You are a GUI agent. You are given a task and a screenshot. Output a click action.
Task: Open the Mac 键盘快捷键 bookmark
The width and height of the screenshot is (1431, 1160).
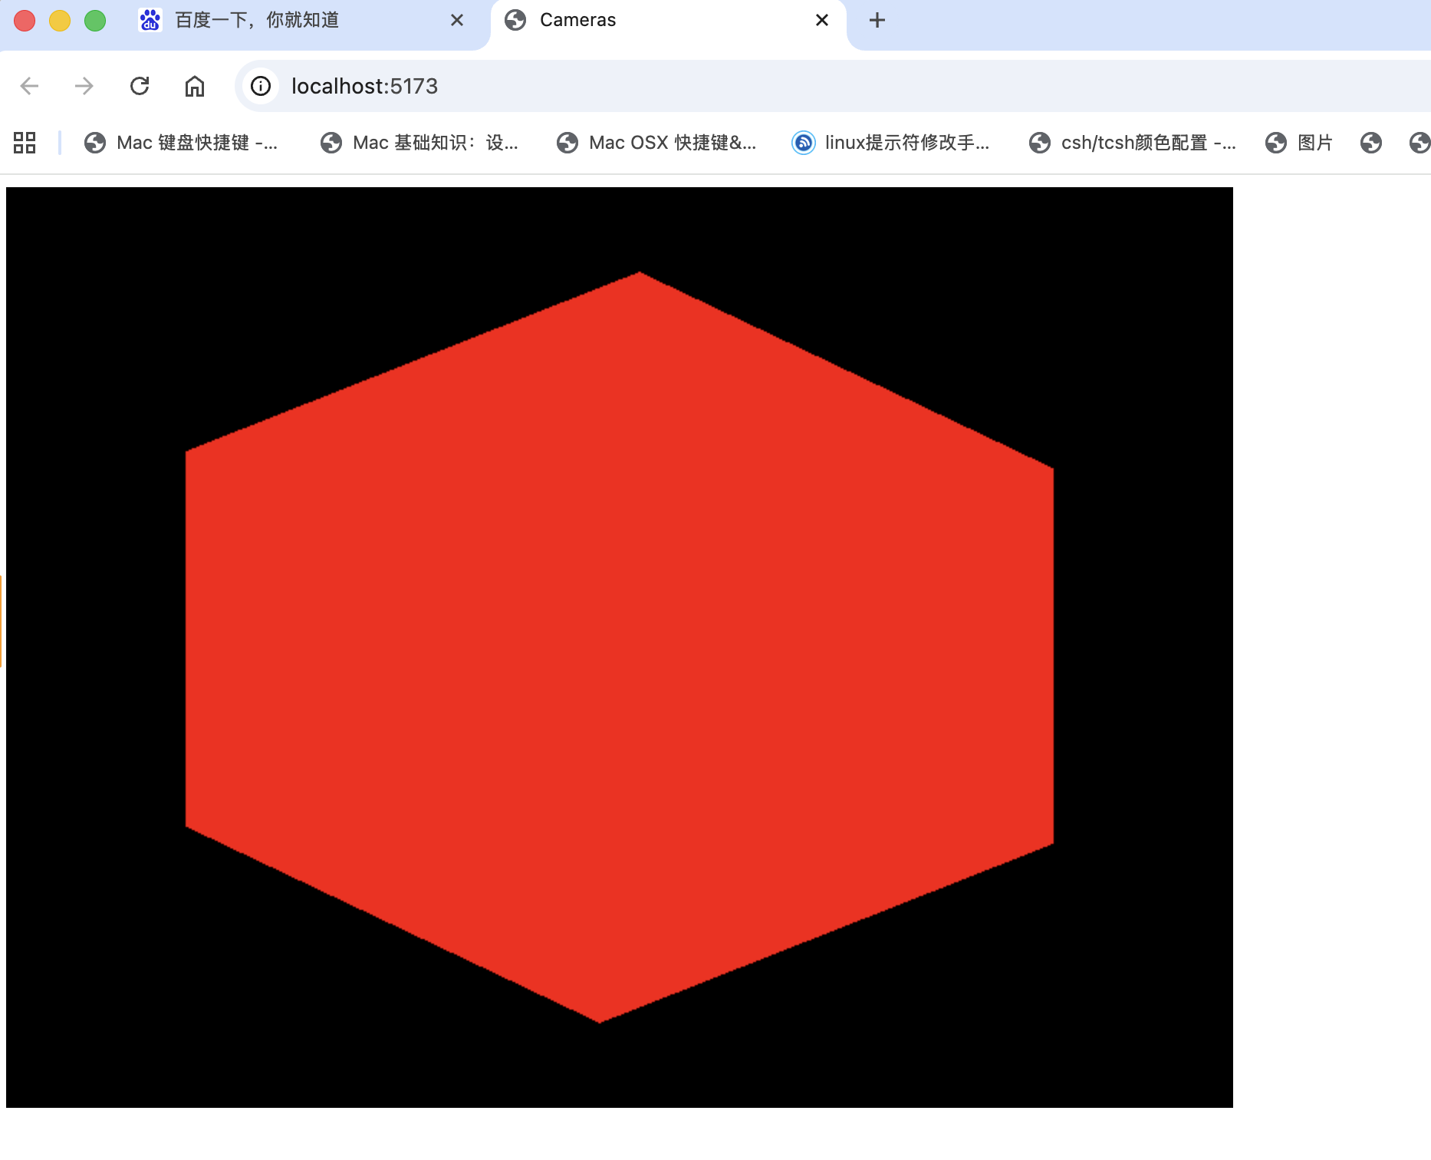tap(181, 143)
